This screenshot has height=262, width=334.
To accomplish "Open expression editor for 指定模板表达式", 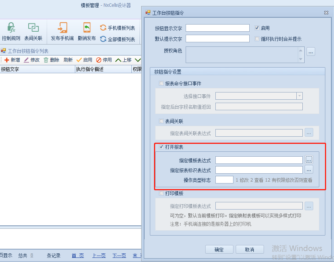I will (309, 160).
